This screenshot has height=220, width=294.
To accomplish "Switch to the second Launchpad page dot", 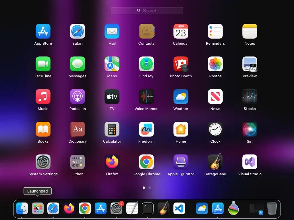I will point(150,187).
